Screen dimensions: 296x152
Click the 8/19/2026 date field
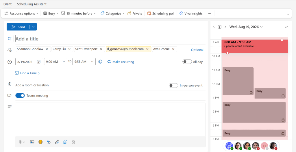click(x=29, y=62)
